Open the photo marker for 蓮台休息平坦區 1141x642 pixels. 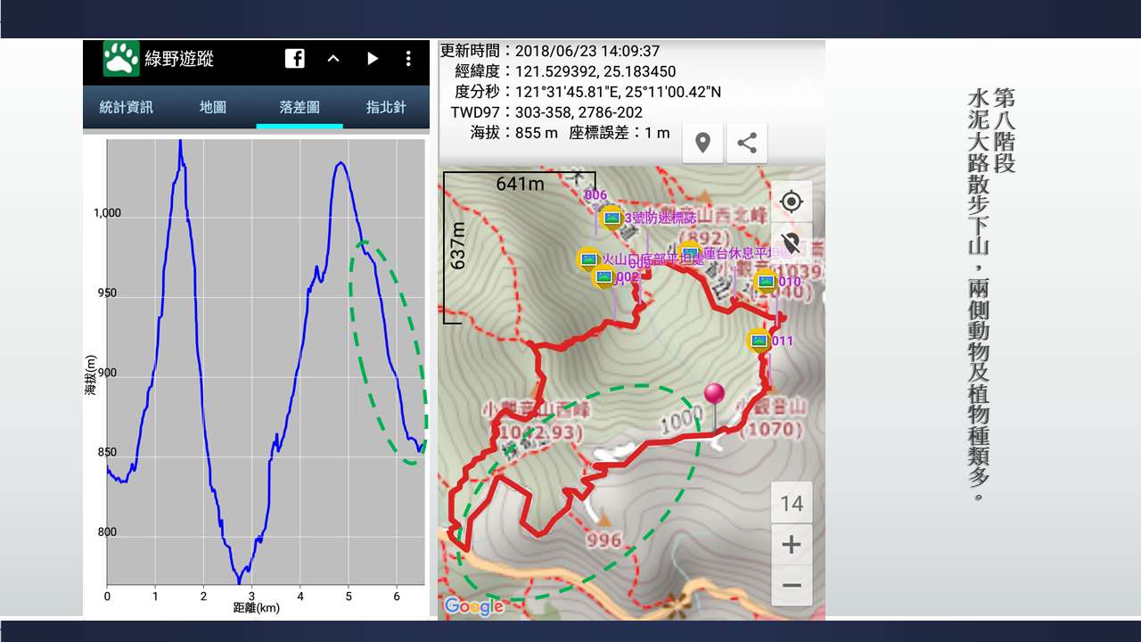(689, 253)
